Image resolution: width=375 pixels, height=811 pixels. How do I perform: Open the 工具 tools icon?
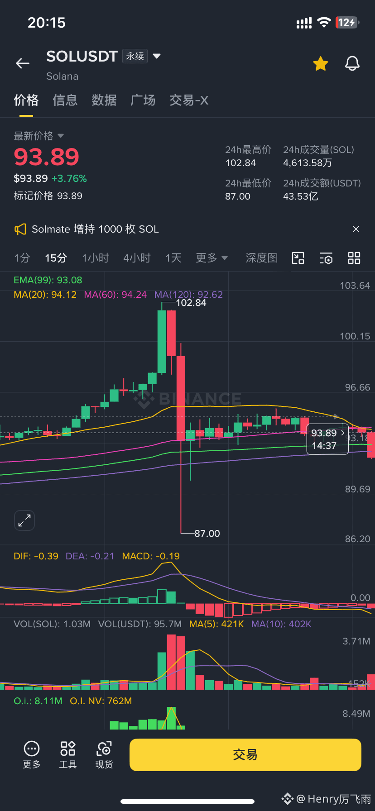click(x=68, y=755)
